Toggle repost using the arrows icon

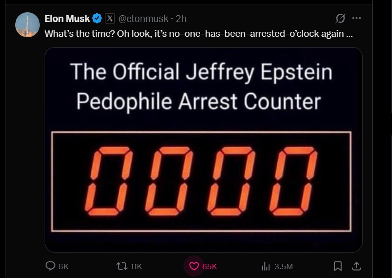pos(121,266)
